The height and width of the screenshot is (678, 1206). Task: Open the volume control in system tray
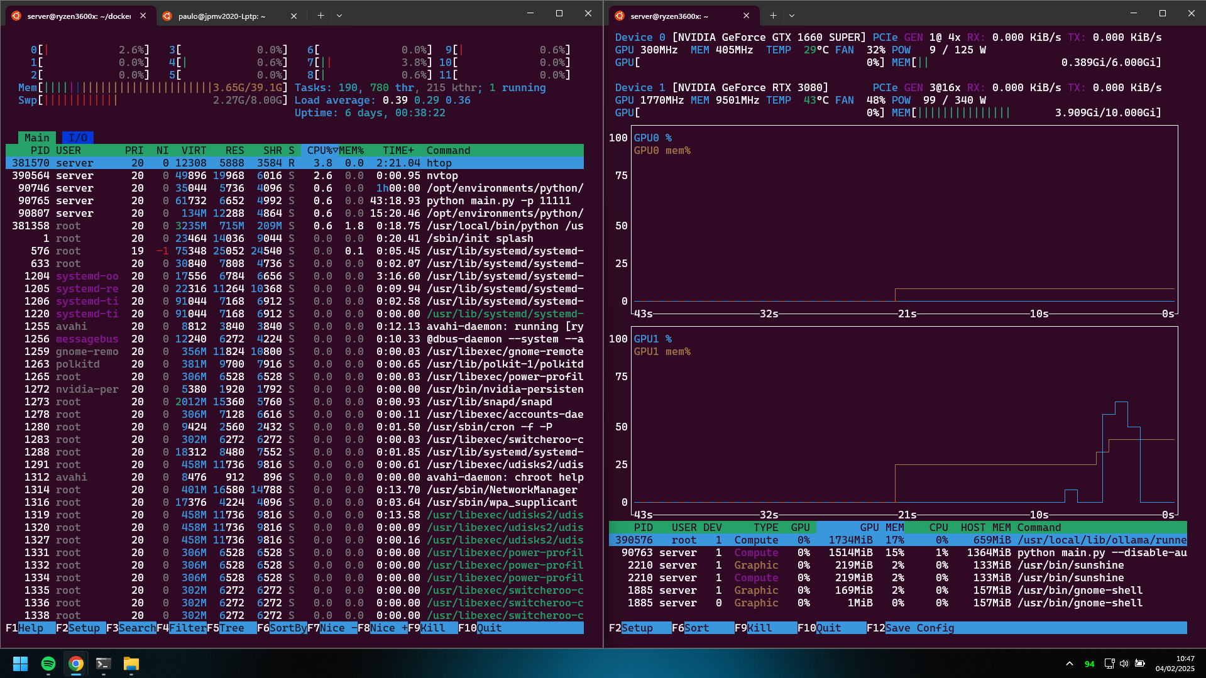pos(1124,664)
